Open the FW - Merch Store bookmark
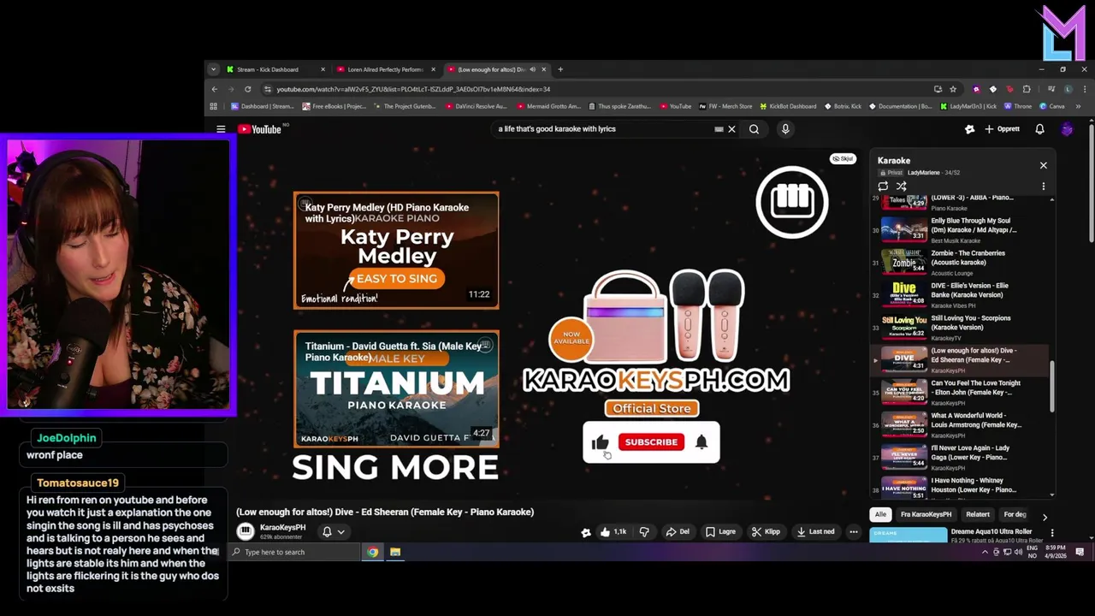The image size is (1095, 616). tap(725, 106)
